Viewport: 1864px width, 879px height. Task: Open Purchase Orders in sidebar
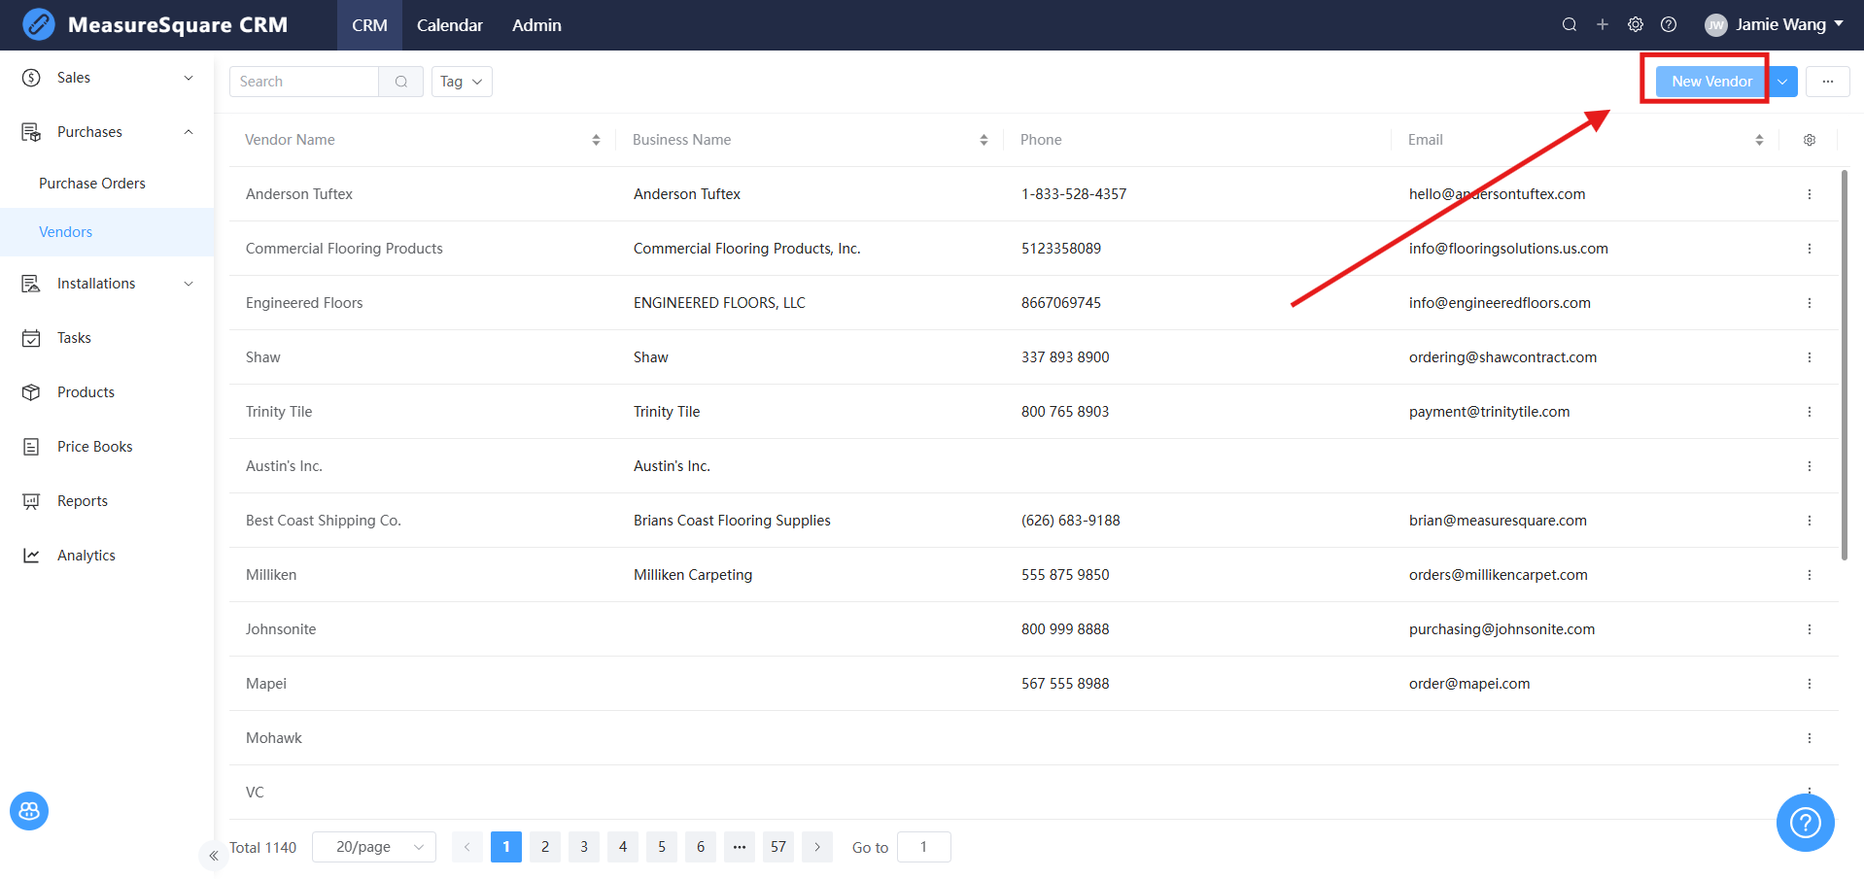coord(107,184)
